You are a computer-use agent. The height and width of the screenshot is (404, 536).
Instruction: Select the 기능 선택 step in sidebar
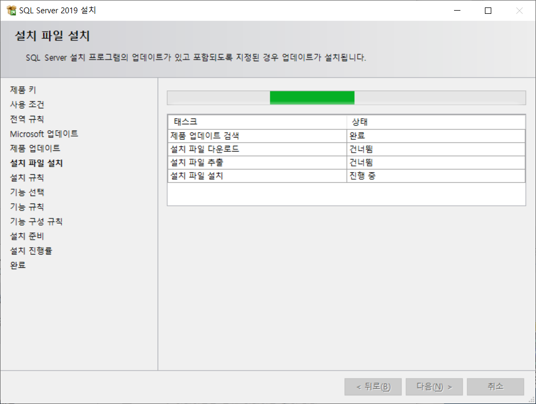click(x=27, y=192)
